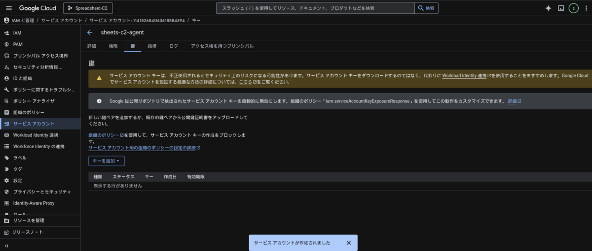
Task: Open the service account ID breadcrumb
Action: pos(137,21)
